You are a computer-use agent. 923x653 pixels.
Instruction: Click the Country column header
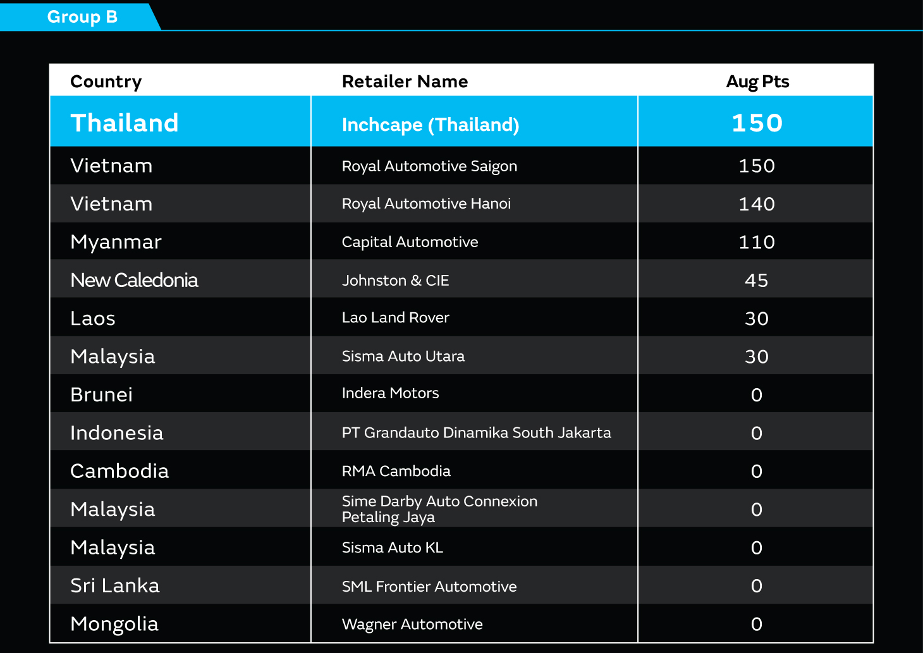click(x=106, y=82)
